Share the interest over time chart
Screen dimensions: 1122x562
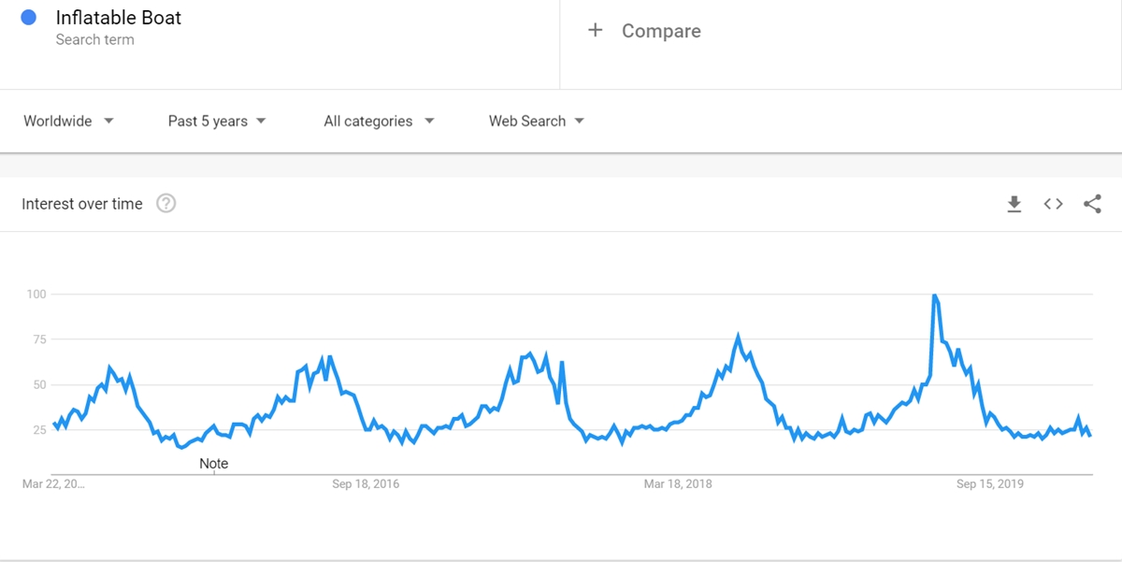(x=1092, y=204)
